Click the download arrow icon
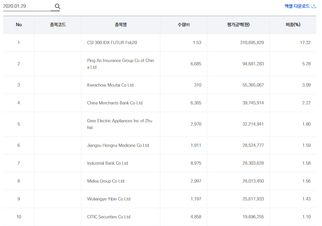This screenshot has height=226, width=322. click(x=314, y=6)
